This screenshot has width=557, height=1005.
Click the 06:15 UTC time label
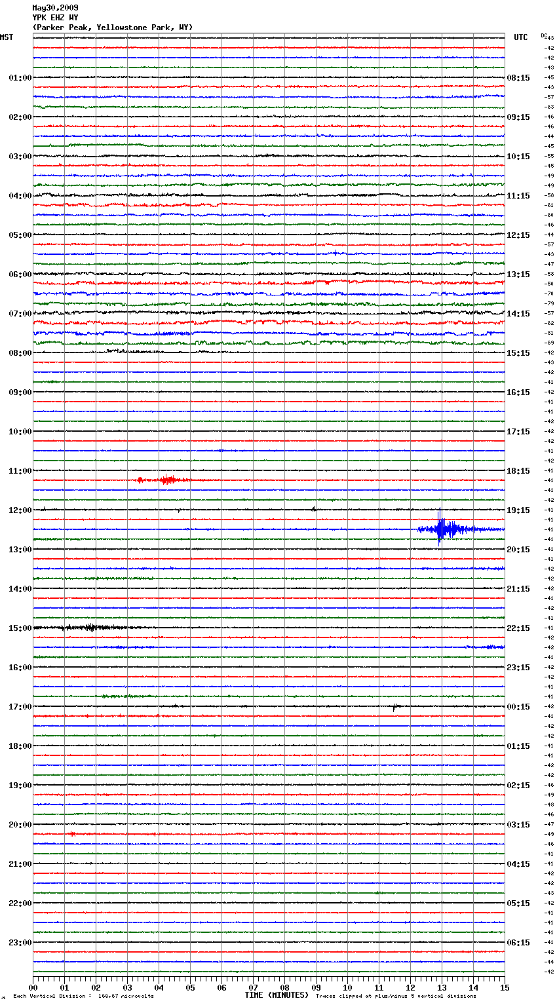[518, 943]
